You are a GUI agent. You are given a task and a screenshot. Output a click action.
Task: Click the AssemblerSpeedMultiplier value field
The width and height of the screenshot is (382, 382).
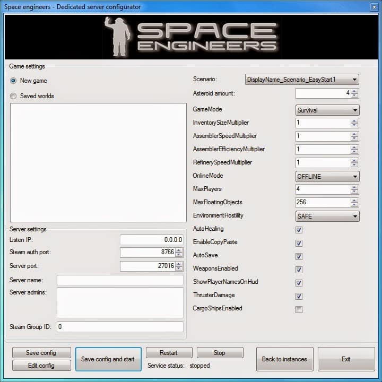pos(323,136)
